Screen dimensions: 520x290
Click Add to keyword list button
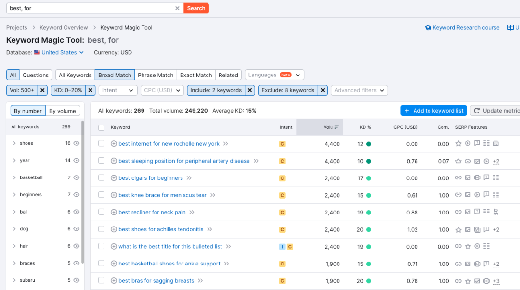(x=433, y=111)
